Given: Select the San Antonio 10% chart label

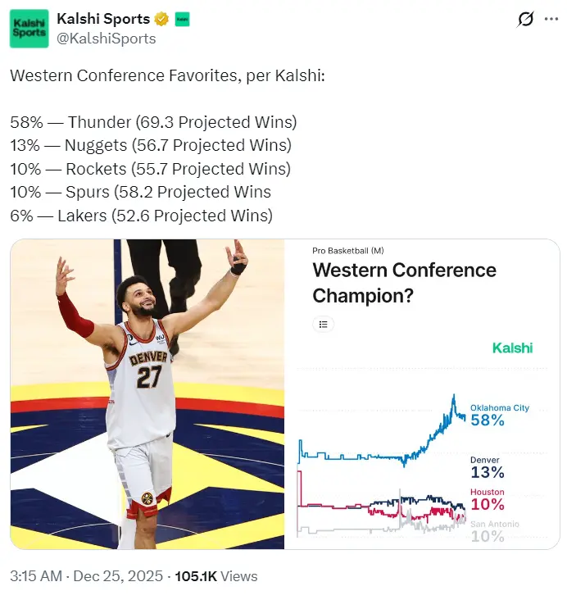Looking at the screenshot, I should (494, 531).
